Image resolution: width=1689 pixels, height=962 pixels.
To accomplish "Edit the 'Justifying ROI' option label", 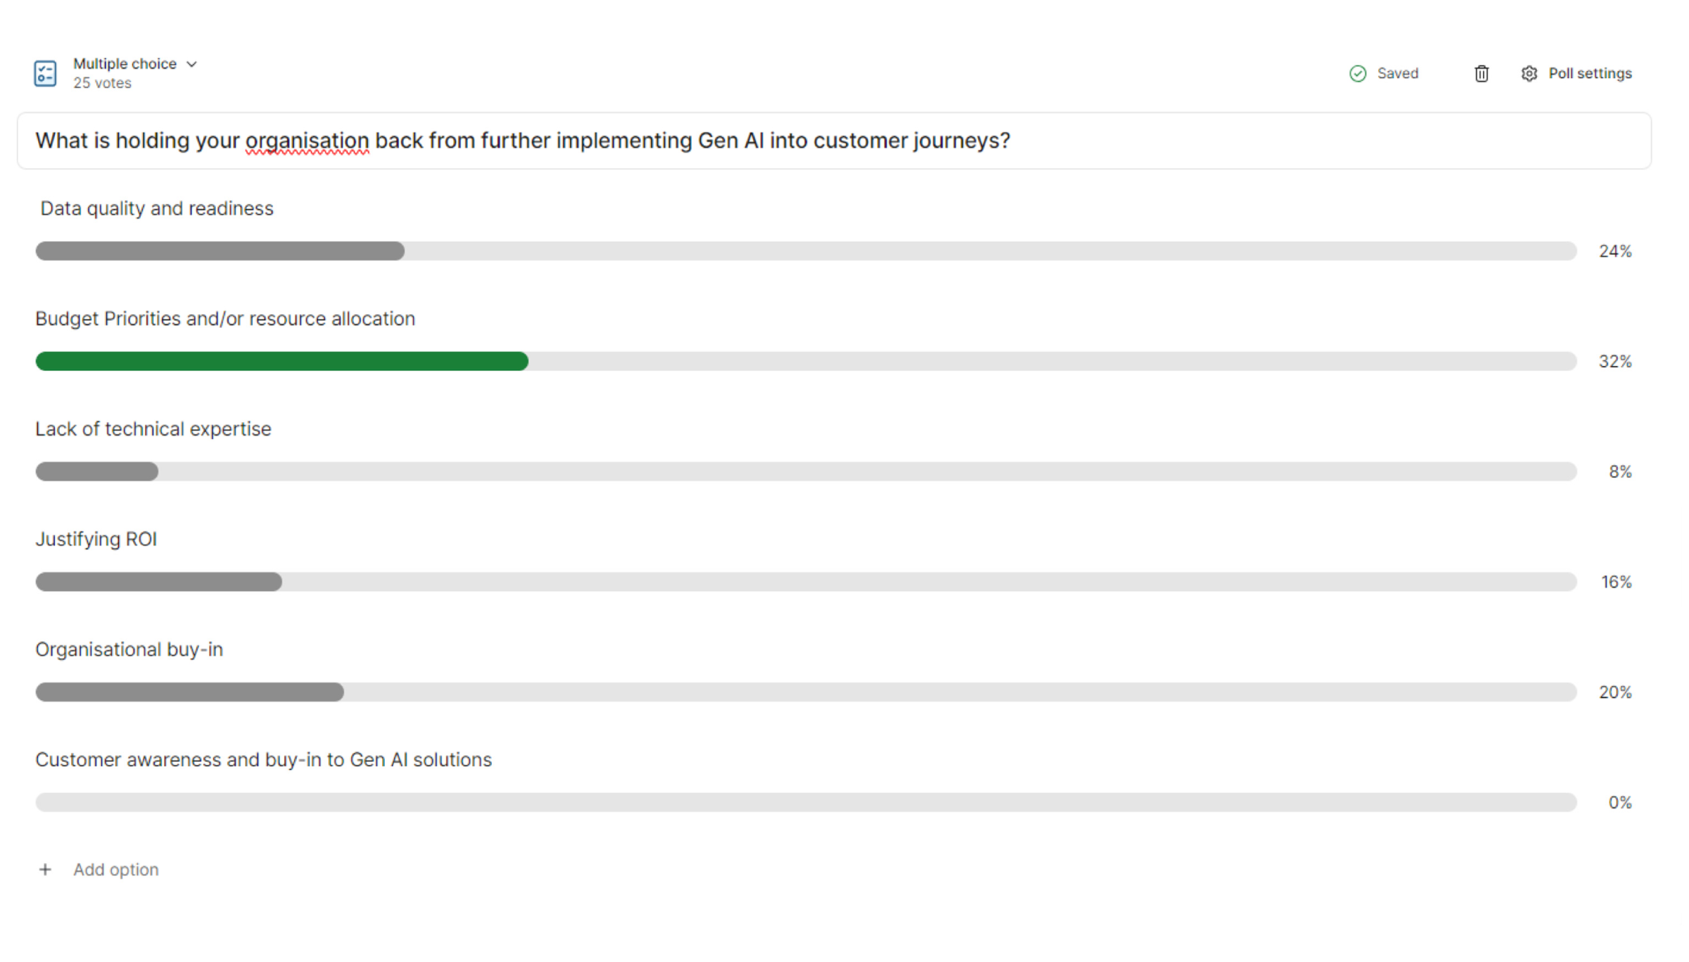I will click(x=96, y=539).
